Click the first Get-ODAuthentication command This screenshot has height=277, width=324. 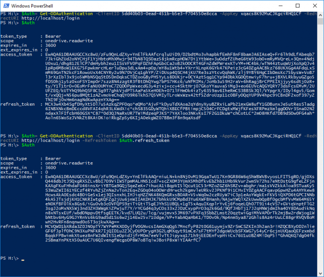click(66, 13)
